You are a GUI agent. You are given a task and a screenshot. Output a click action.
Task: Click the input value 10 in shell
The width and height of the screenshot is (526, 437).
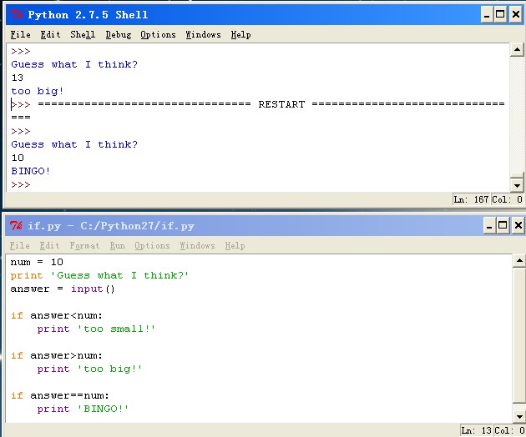pyautogui.click(x=18, y=158)
